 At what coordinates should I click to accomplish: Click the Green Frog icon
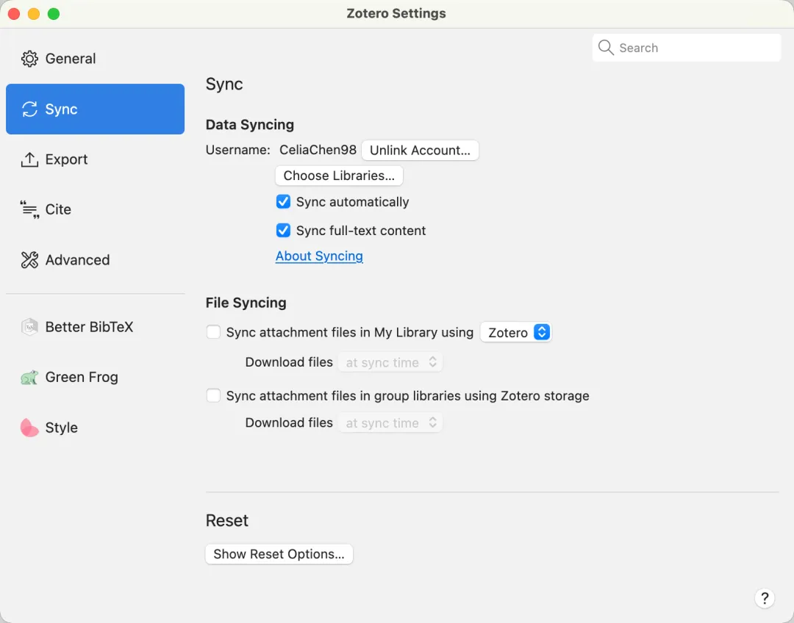[29, 378]
